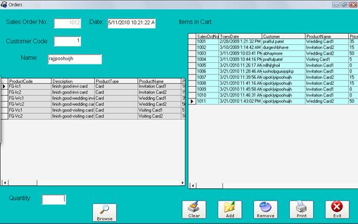Click Wedding Card2 in order 1011 row
The height and width of the screenshot is (224, 358).
327,101
